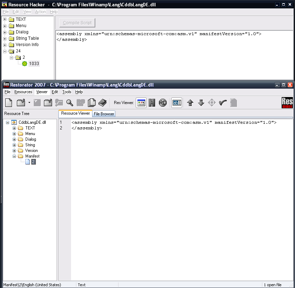The width and height of the screenshot is (295, 288).
Task: Select the Manifest folder label in Restorator
Action: (x=32, y=156)
